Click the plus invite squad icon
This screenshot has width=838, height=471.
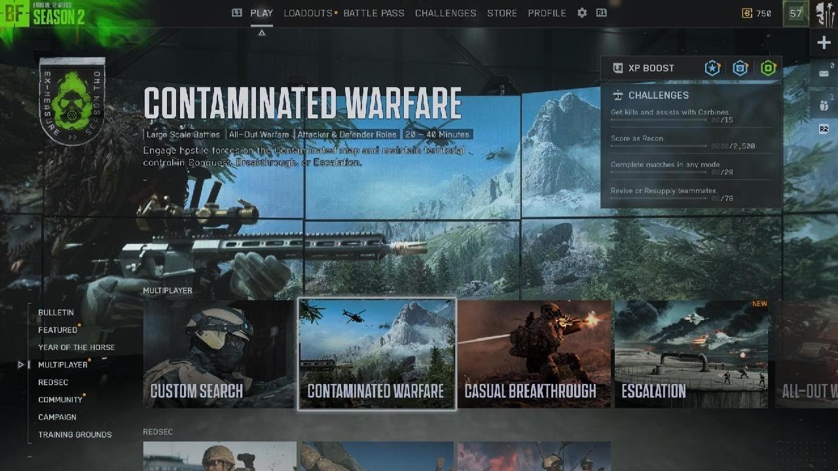pos(824,43)
